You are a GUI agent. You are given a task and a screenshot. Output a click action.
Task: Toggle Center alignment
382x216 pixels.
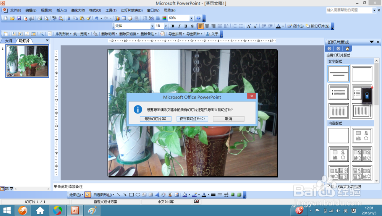[207, 26]
